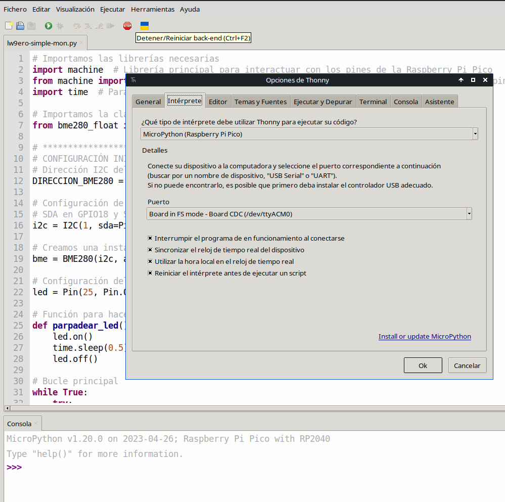
Task: Click line number 31 in the editor gutter
Action: click(x=18, y=392)
